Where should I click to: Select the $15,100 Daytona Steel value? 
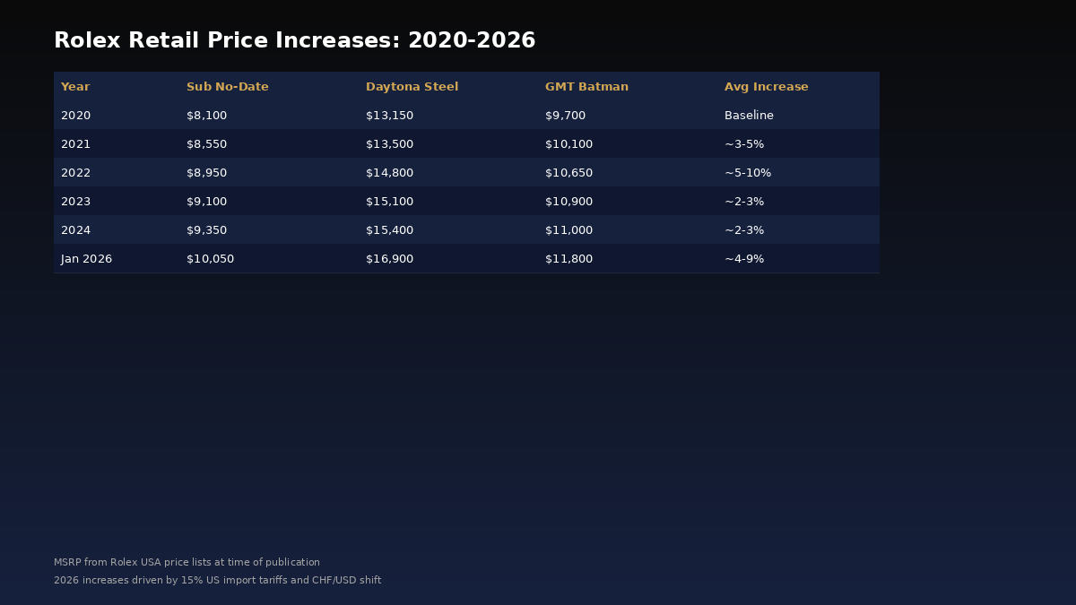click(389, 202)
